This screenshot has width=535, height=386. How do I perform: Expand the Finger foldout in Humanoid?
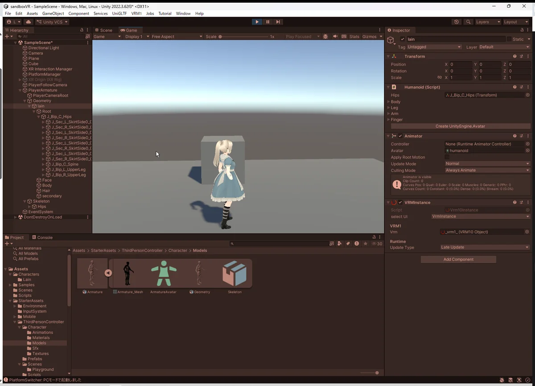pos(388,120)
